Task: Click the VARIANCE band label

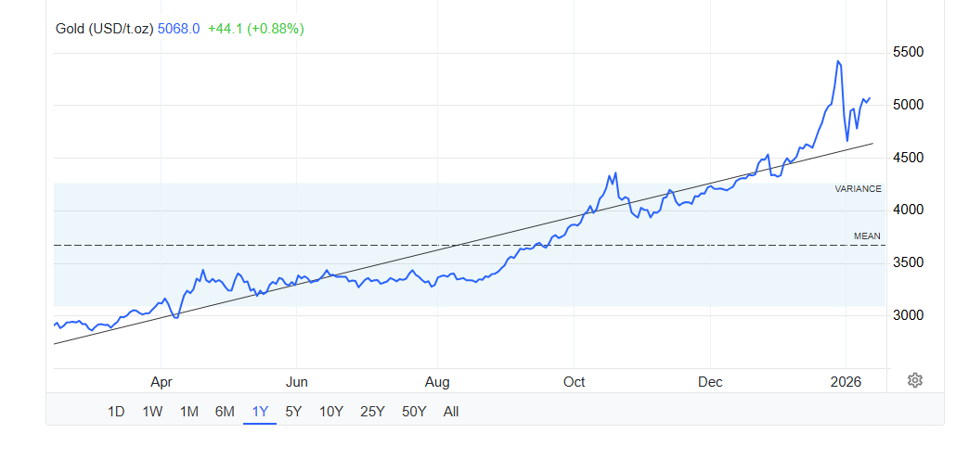Action: (x=858, y=188)
